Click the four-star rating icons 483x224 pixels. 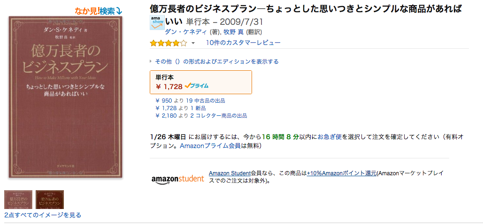(x=169, y=43)
